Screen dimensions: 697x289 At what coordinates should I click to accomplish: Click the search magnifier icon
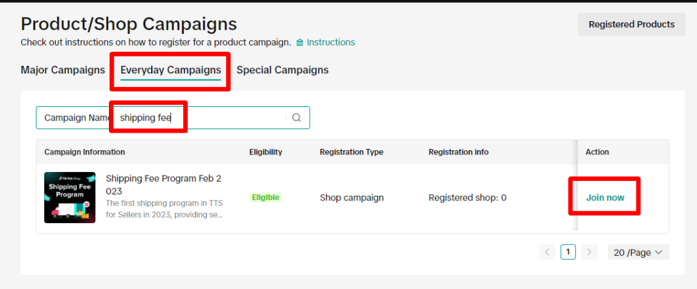(297, 118)
